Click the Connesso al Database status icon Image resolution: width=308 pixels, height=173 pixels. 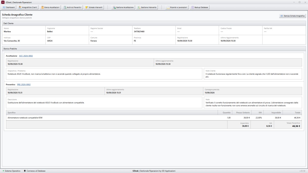pyautogui.click(x=25, y=171)
